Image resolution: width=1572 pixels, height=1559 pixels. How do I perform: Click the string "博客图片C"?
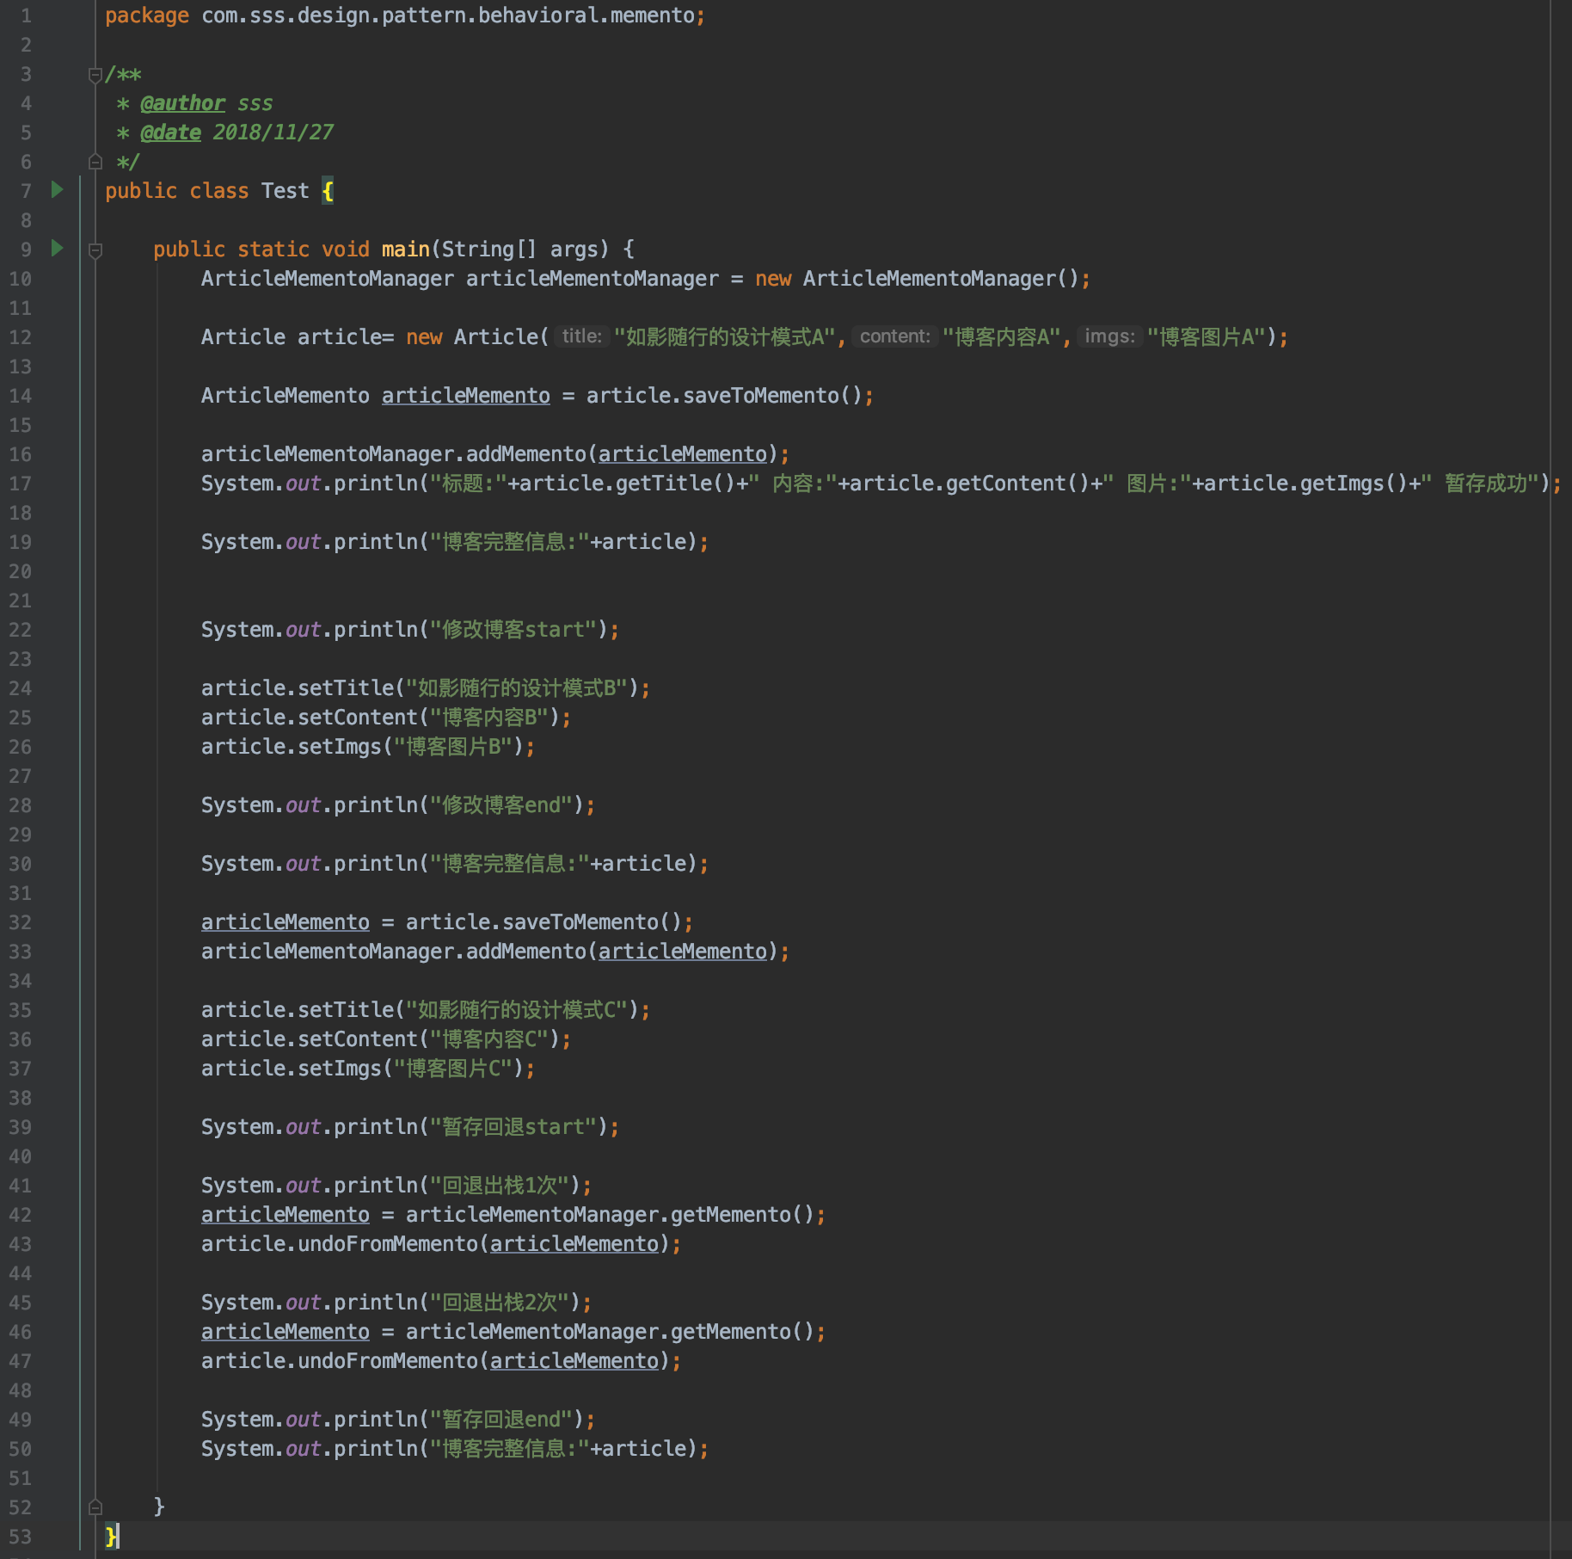coord(453,1069)
